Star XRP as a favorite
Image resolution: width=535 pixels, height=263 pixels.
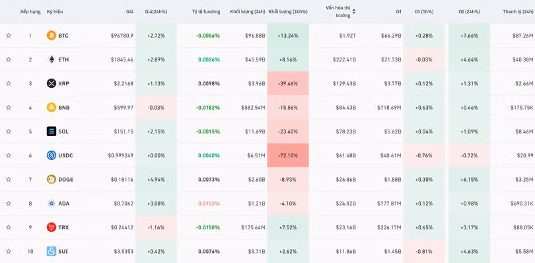pos(9,83)
